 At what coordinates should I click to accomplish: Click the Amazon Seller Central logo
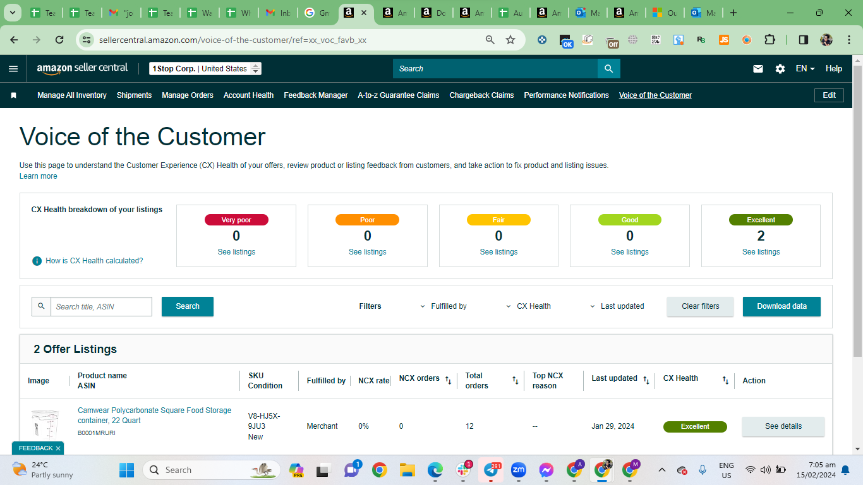(x=82, y=69)
